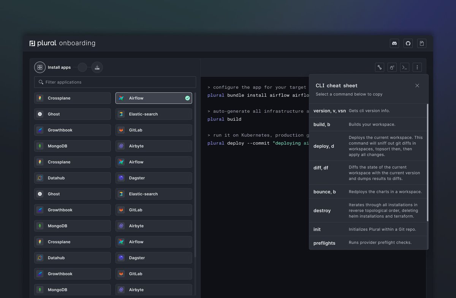Select Airbyte from the app list

[154, 146]
